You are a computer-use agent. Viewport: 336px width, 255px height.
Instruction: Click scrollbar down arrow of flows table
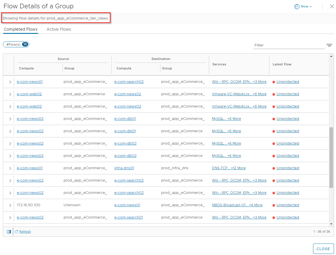coord(331,224)
